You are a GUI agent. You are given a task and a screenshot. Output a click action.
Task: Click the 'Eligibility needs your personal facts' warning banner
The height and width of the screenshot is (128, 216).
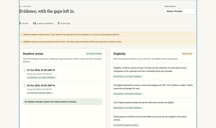click(x=108, y=42)
